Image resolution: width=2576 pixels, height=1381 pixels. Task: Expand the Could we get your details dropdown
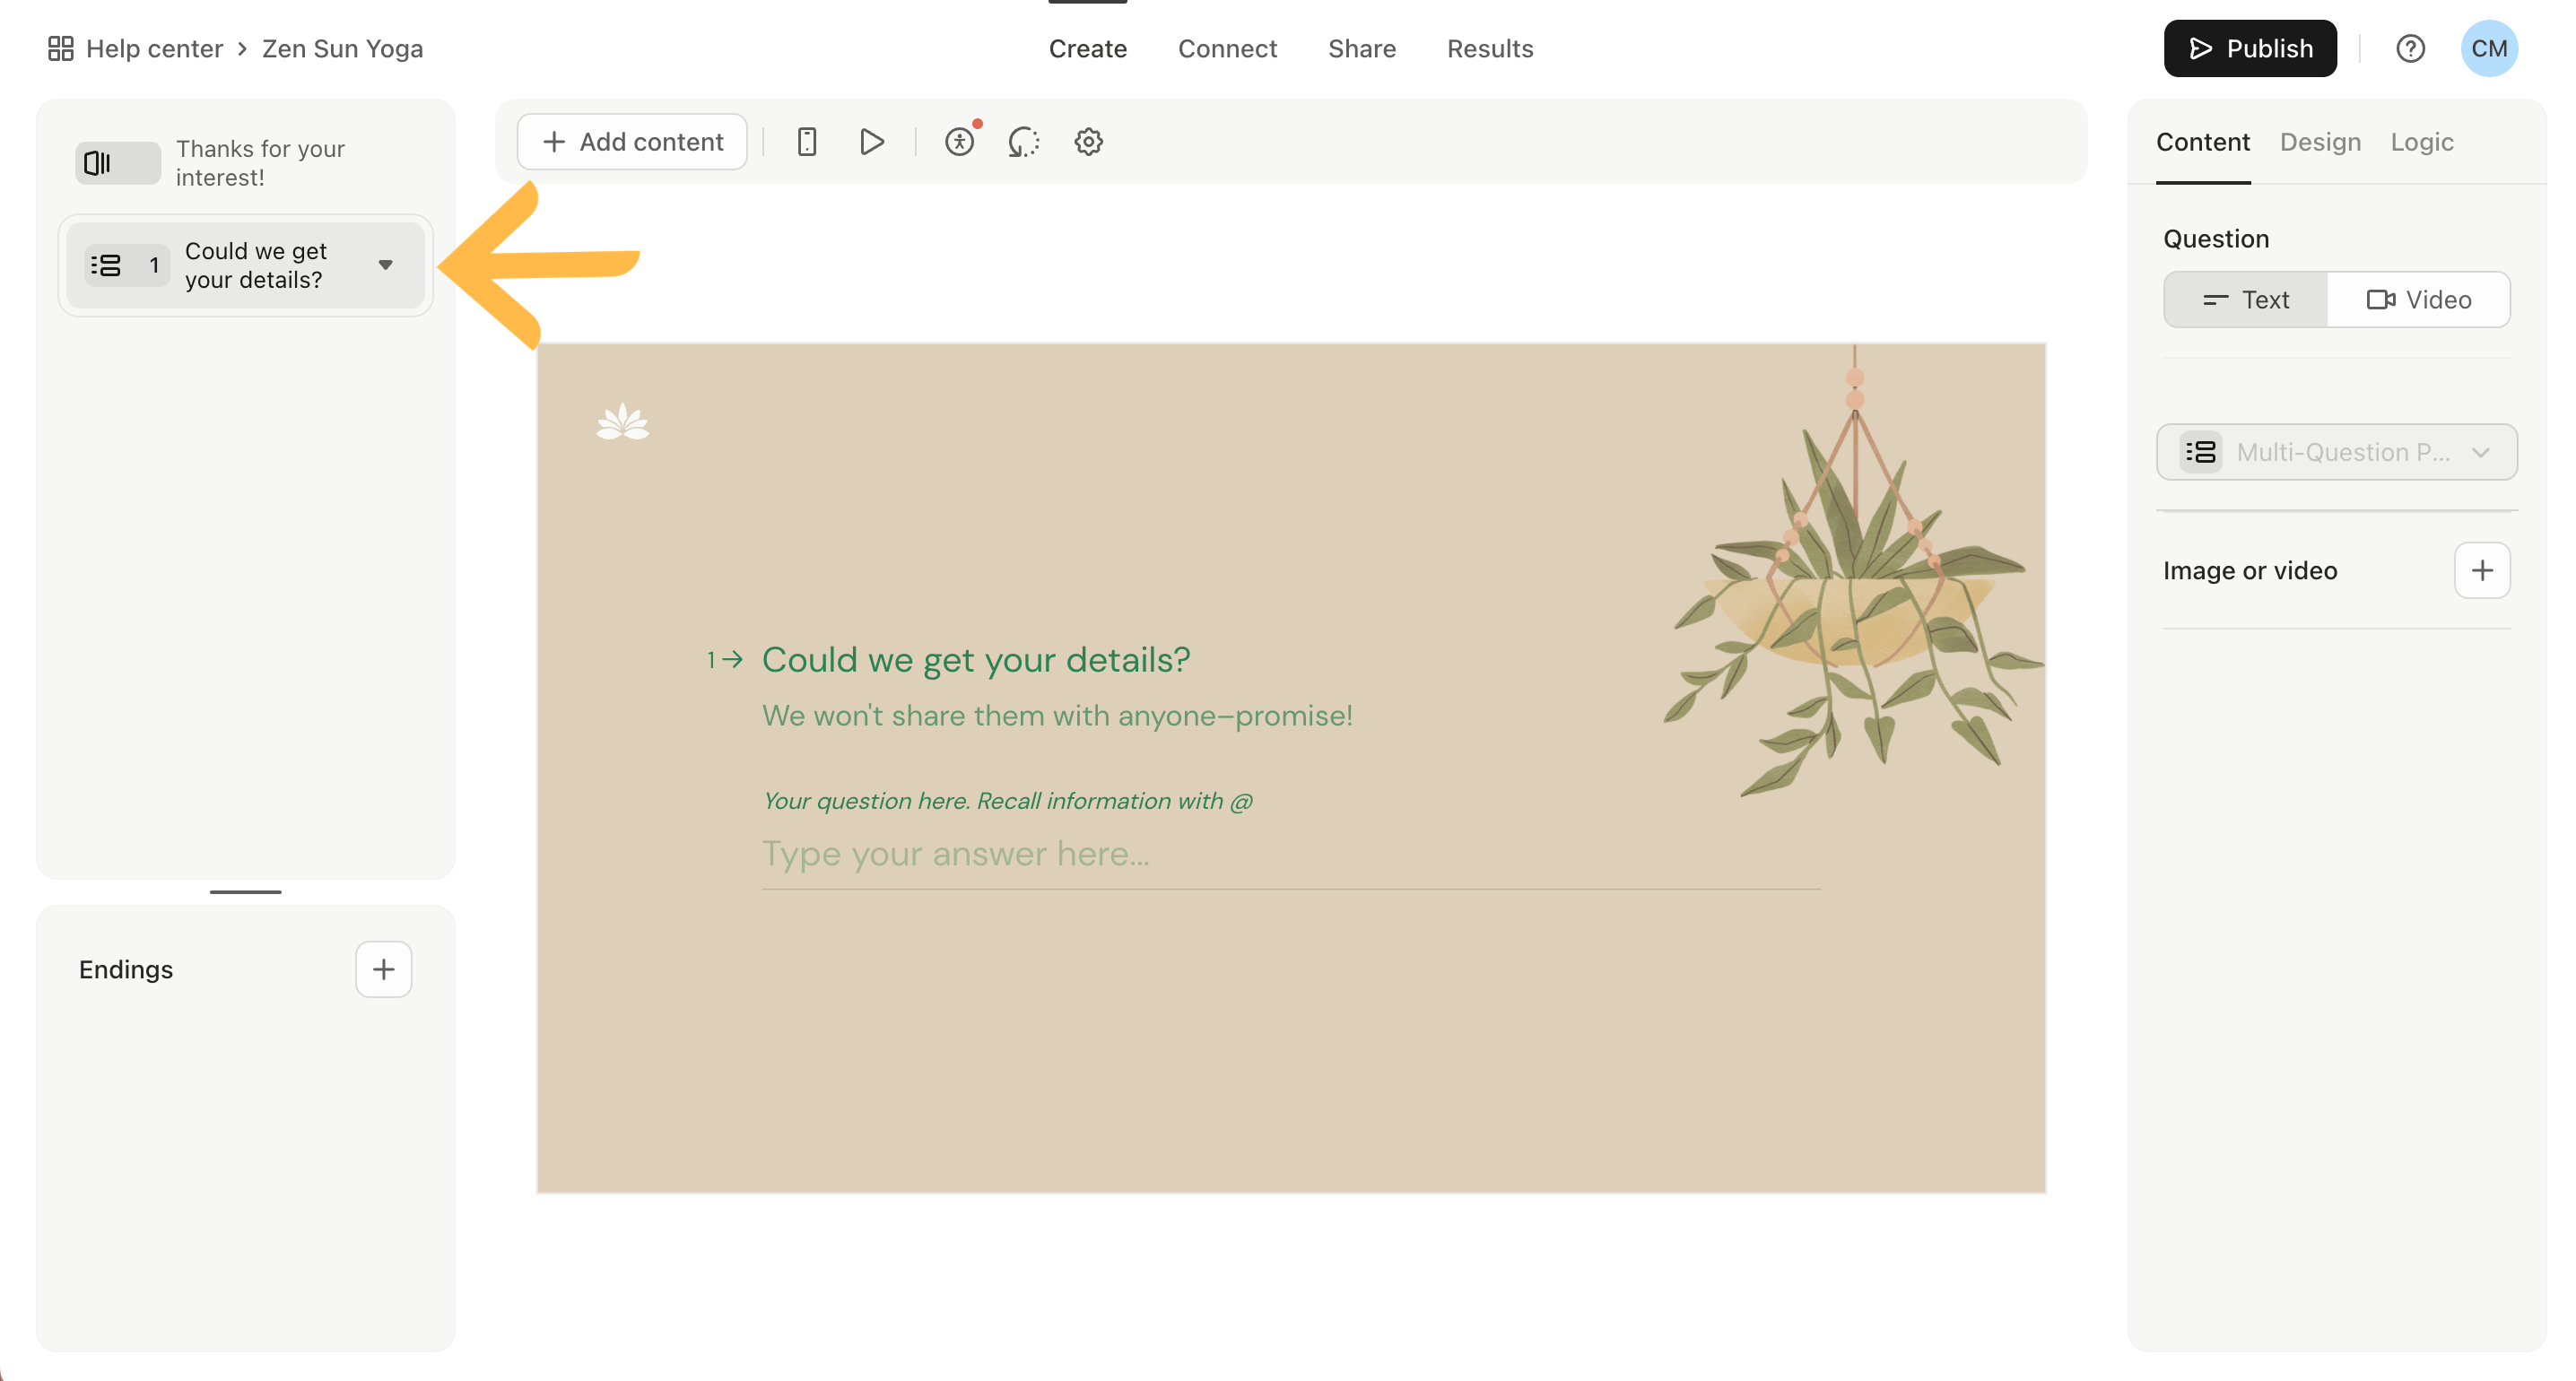(x=386, y=266)
